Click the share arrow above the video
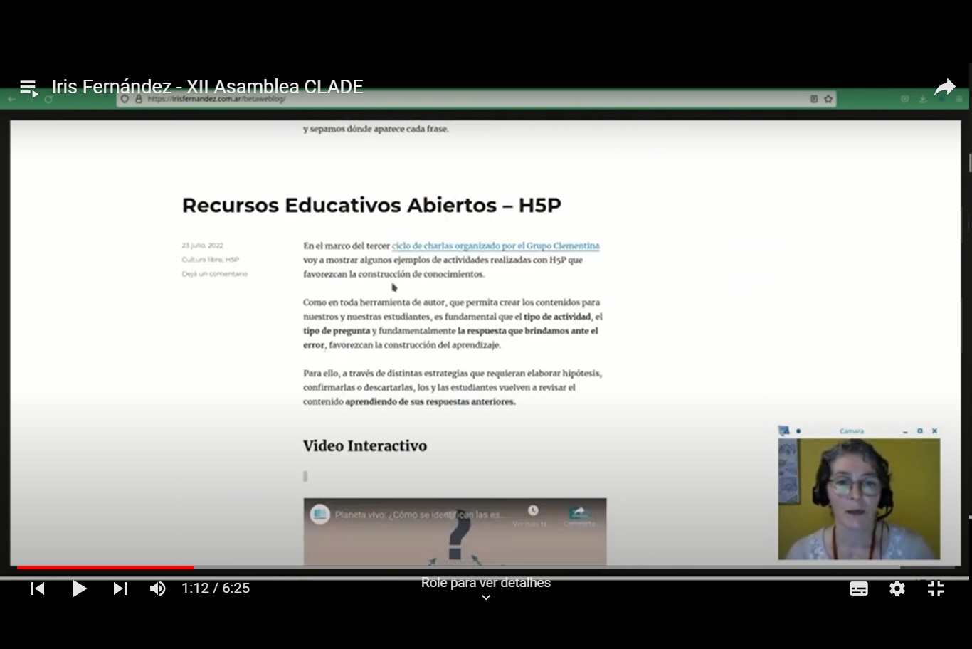Viewport: 972px width, 649px height. [x=944, y=86]
